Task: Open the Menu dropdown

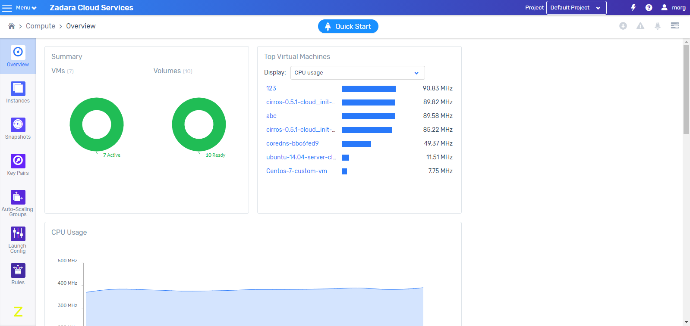Action: click(26, 8)
